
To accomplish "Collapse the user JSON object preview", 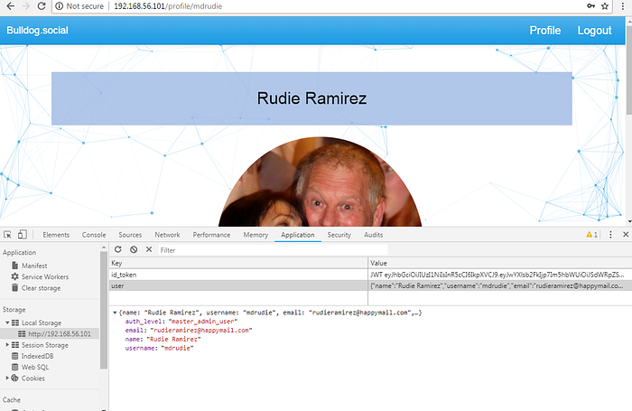I will pyautogui.click(x=115, y=313).
